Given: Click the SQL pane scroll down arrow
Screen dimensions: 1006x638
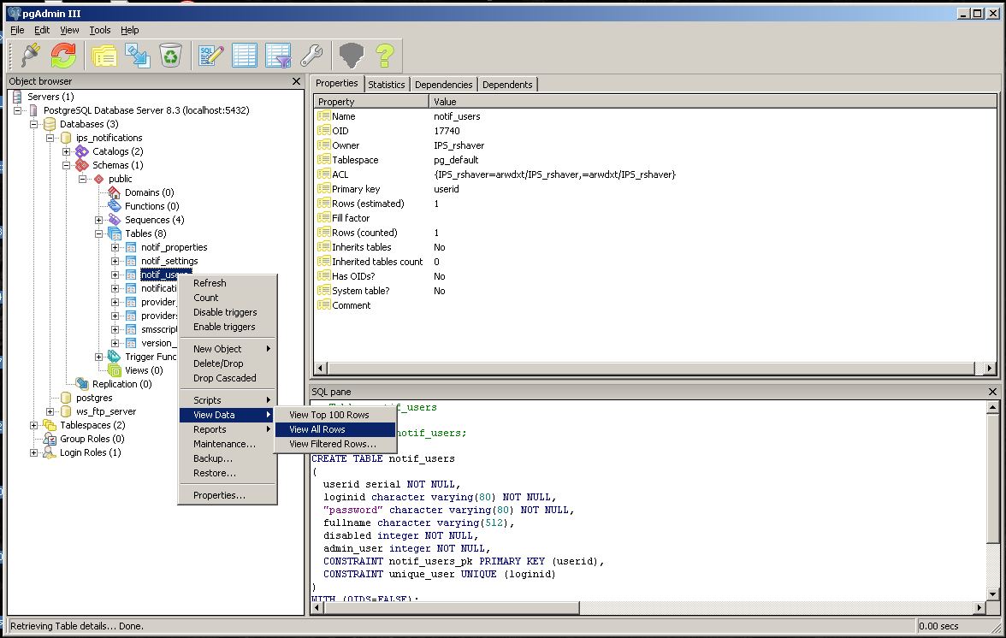Looking at the screenshot, I should [x=992, y=594].
